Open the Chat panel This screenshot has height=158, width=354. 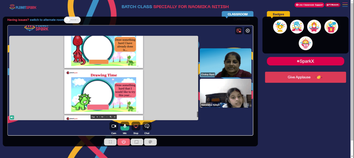tap(147, 126)
